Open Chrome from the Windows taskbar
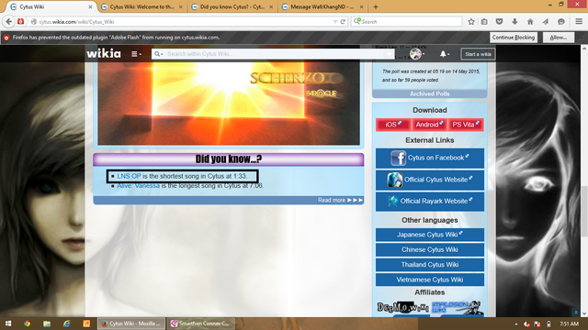Screen dimensions: 588x330 pyautogui.click(x=27, y=324)
